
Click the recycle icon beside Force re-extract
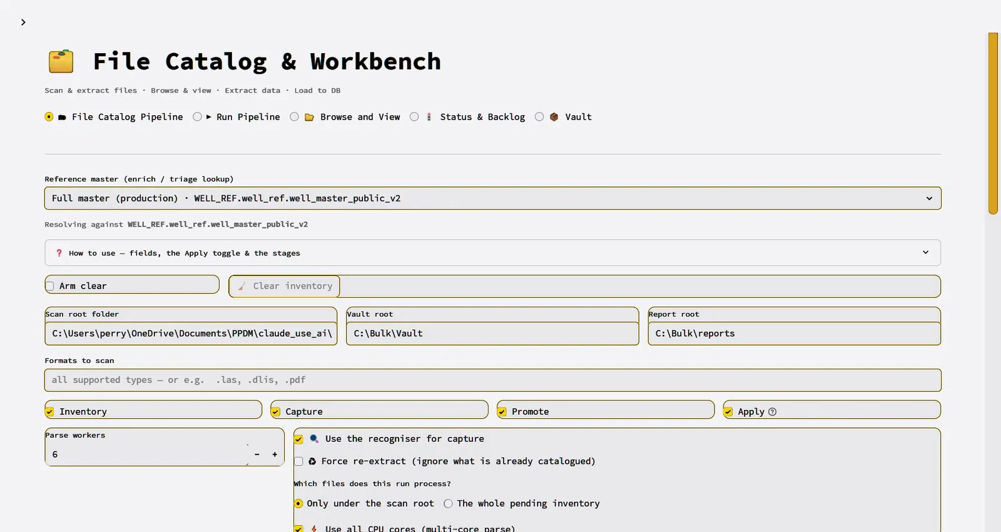click(312, 461)
